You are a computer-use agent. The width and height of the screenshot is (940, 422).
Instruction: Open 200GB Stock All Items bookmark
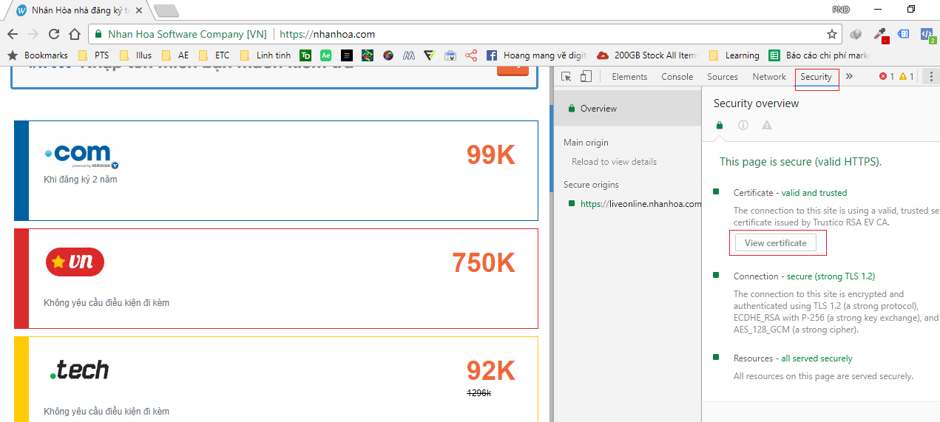[x=647, y=55]
